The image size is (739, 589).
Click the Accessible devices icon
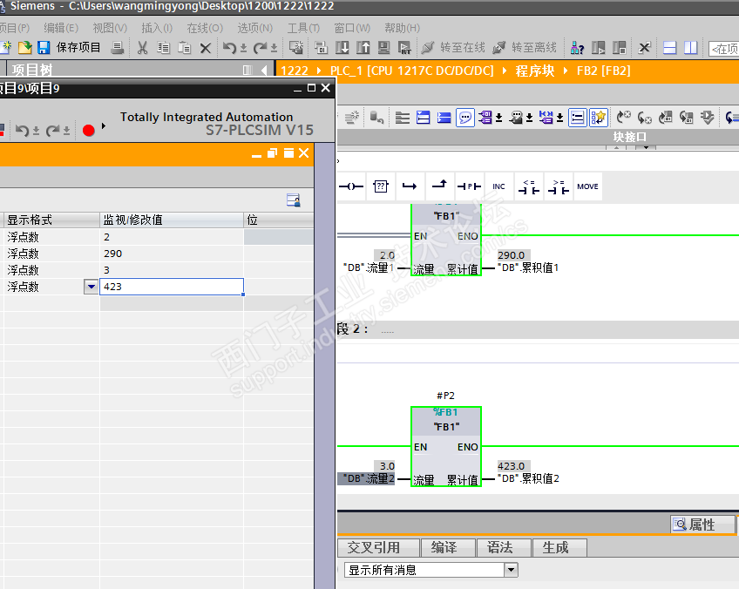coord(577,48)
